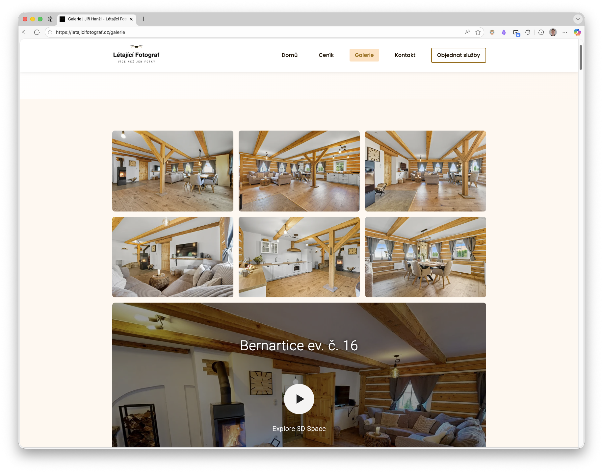The image size is (603, 473).
Task: Navigate to Domů menu item
Action: (289, 55)
